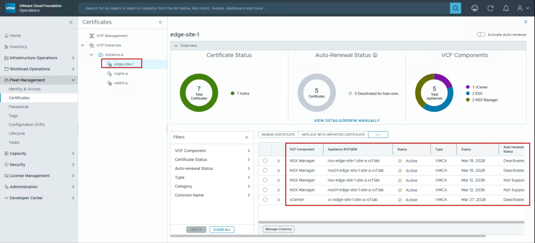
Task: Select radio for nsx01-edge-site-1 Mar 12, 2036 row
Action: tap(265, 190)
